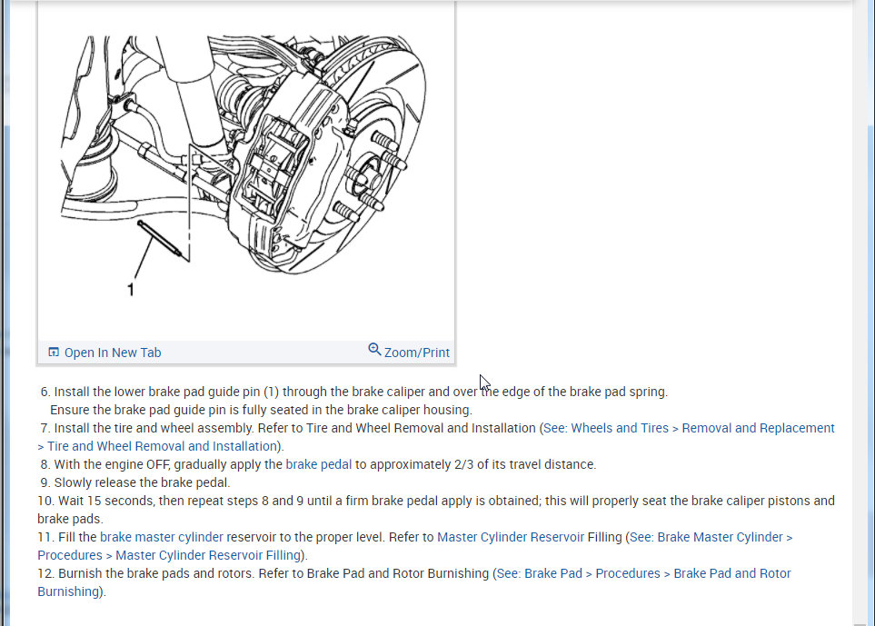Open the 'See: Wheels and Tires > Removal and Replacement' link
This screenshot has height=626, width=875.
coord(689,428)
